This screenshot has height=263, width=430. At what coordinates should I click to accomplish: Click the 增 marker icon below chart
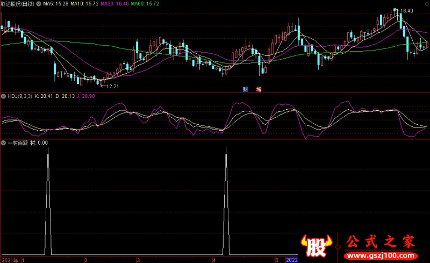click(259, 89)
